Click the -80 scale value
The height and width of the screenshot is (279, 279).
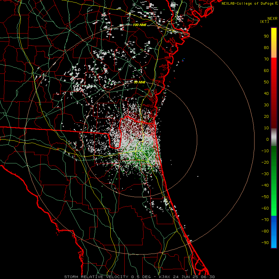265,231
